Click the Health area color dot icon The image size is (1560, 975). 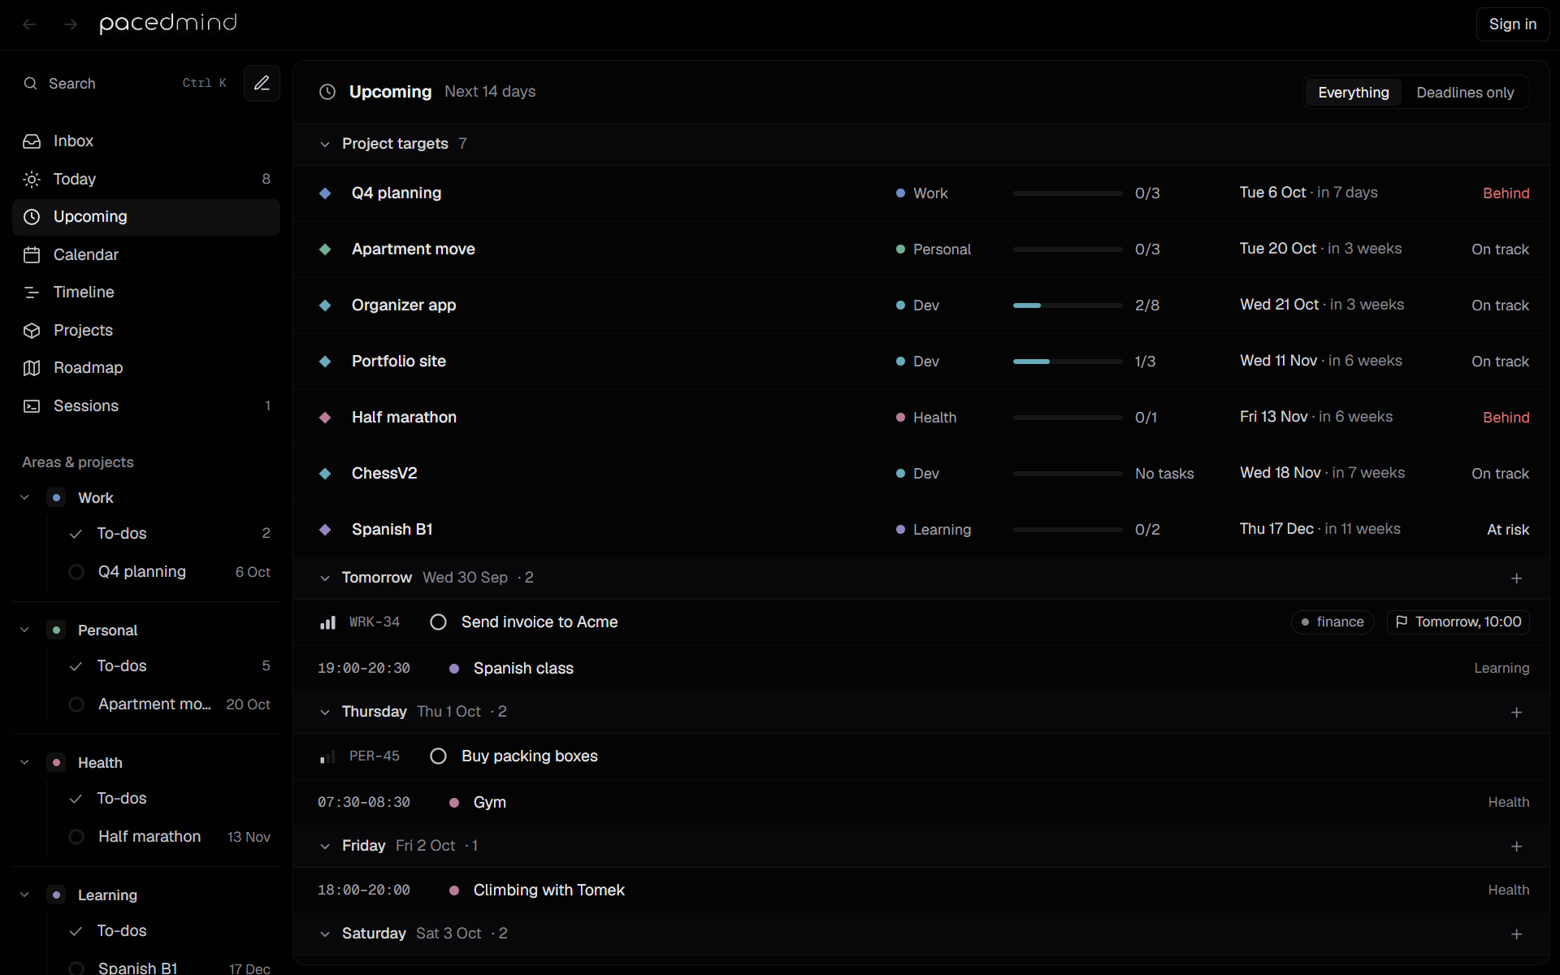[56, 762]
